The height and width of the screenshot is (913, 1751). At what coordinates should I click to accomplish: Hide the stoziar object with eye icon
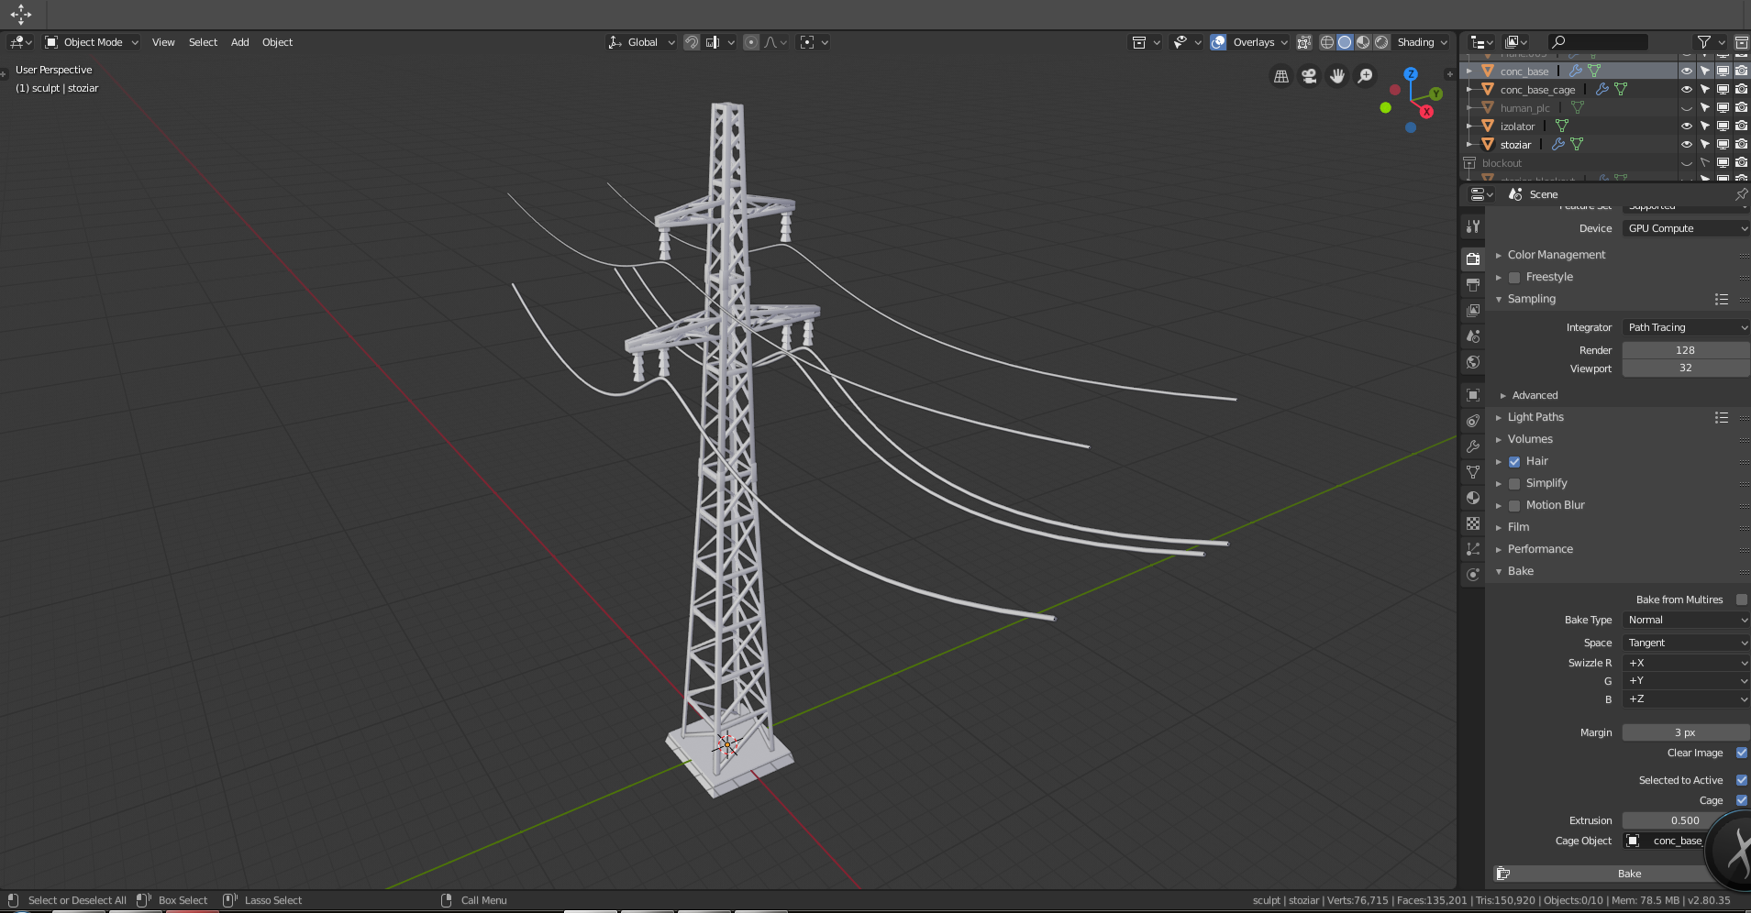1686,145
